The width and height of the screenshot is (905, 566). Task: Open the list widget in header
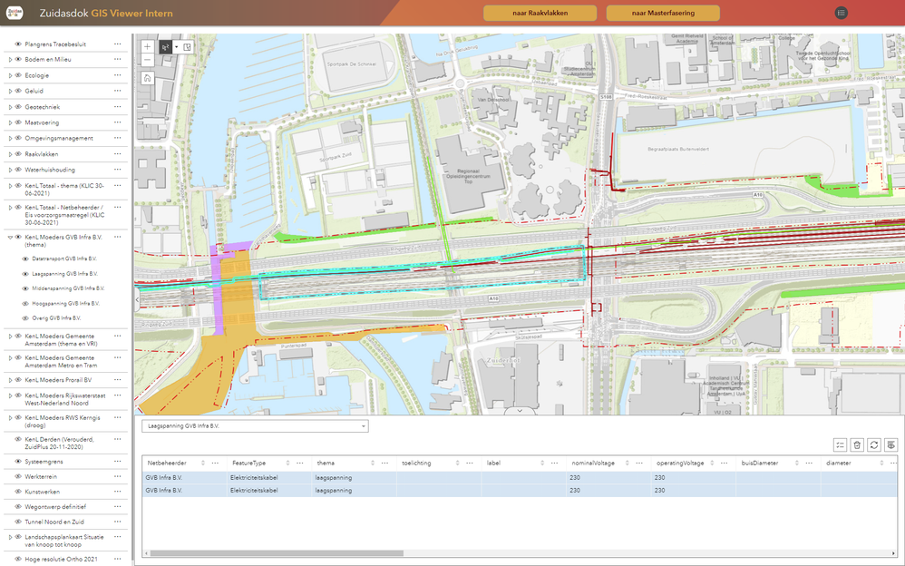(x=841, y=13)
